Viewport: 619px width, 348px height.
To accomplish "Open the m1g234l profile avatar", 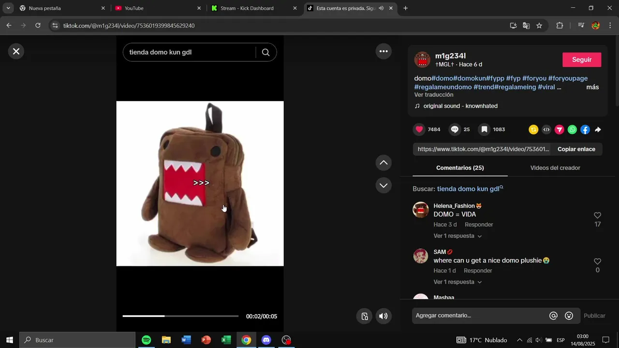I will pyautogui.click(x=422, y=59).
